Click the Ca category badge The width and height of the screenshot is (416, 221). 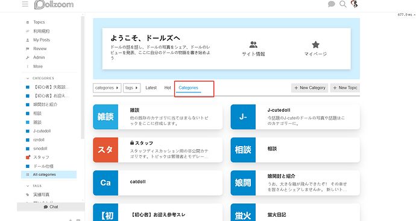click(106, 183)
